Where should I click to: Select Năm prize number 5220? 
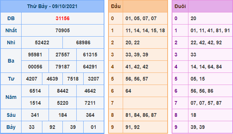(x=62, y=103)
